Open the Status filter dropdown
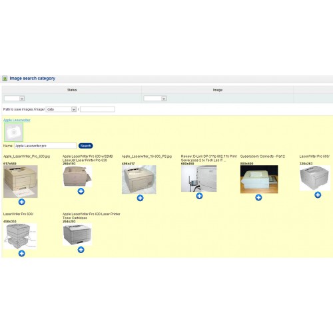 tap(14, 99)
